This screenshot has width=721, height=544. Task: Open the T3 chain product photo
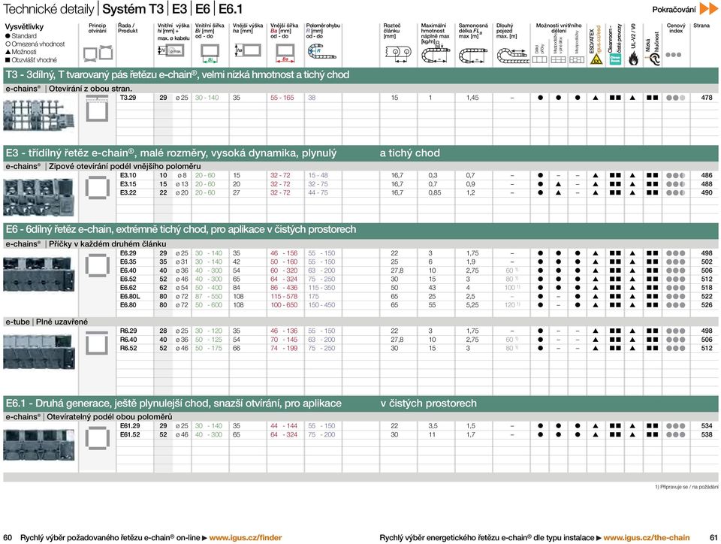pos(38,116)
